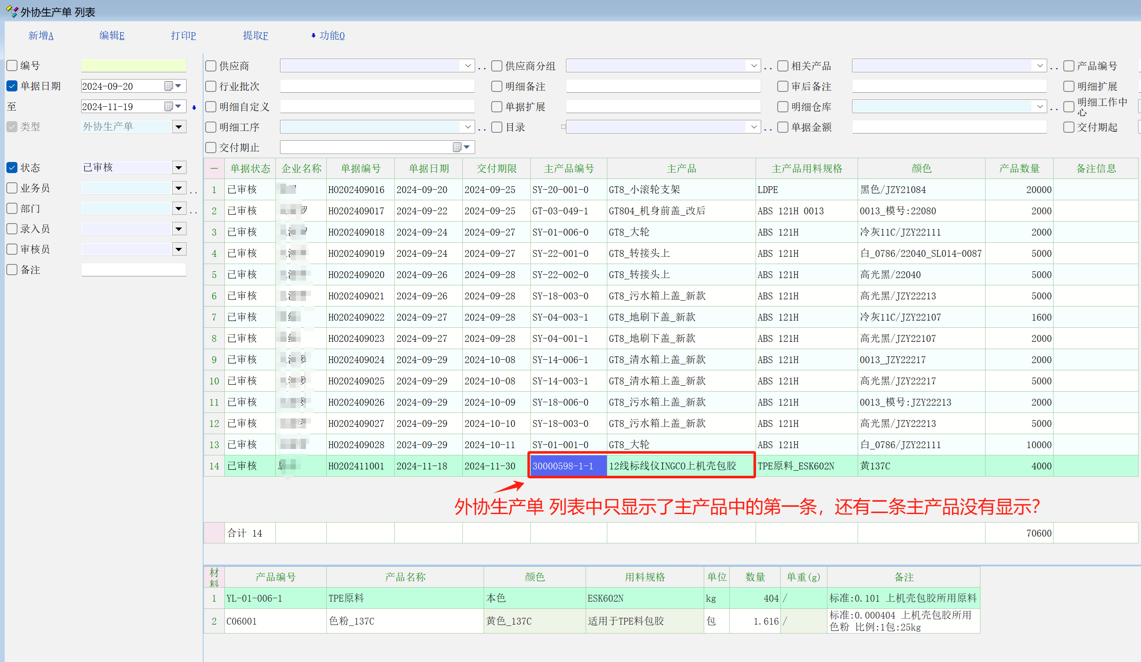Uncheck the 状态 filter checkbox

[x=12, y=168]
